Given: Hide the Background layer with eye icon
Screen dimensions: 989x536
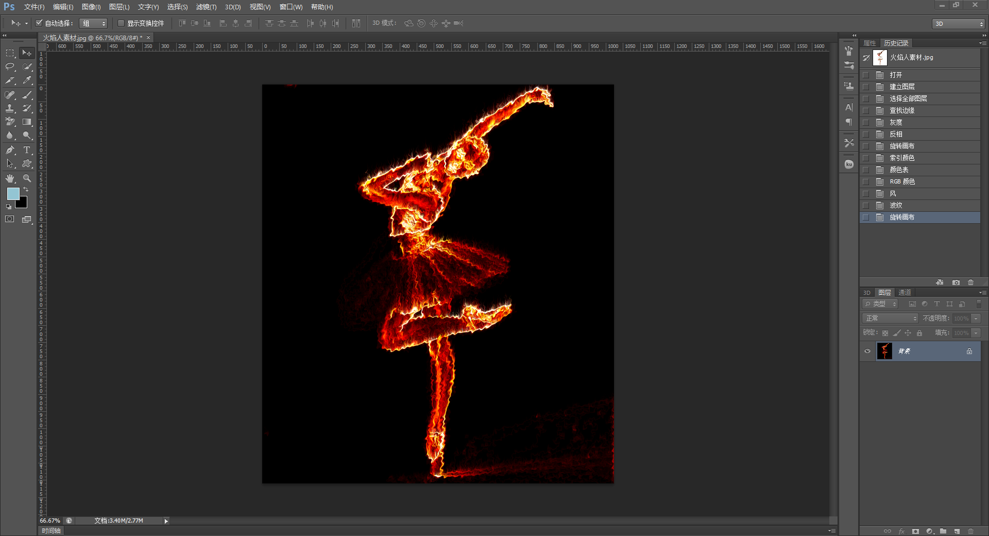Looking at the screenshot, I should click(x=867, y=351).
